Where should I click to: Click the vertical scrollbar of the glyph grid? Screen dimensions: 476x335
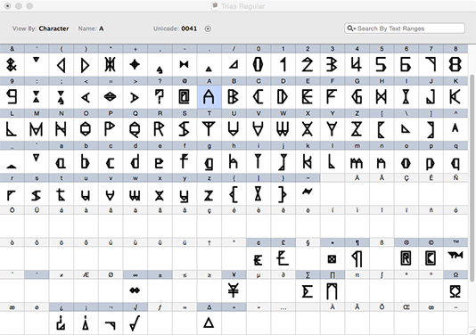click(472, 179)
